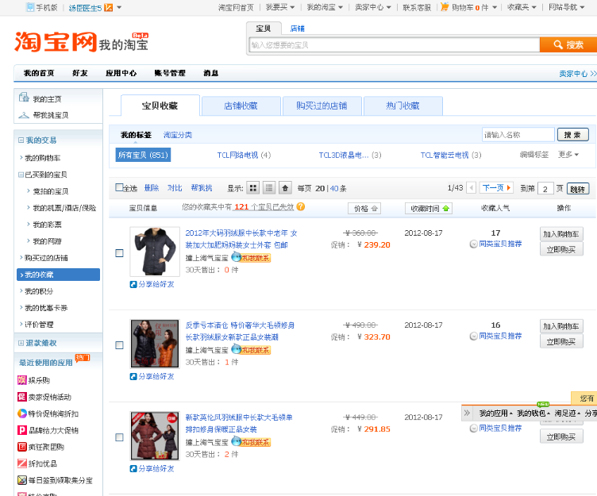
Task: Check the box for 291.85 down jacket
Action: point(119,437)
